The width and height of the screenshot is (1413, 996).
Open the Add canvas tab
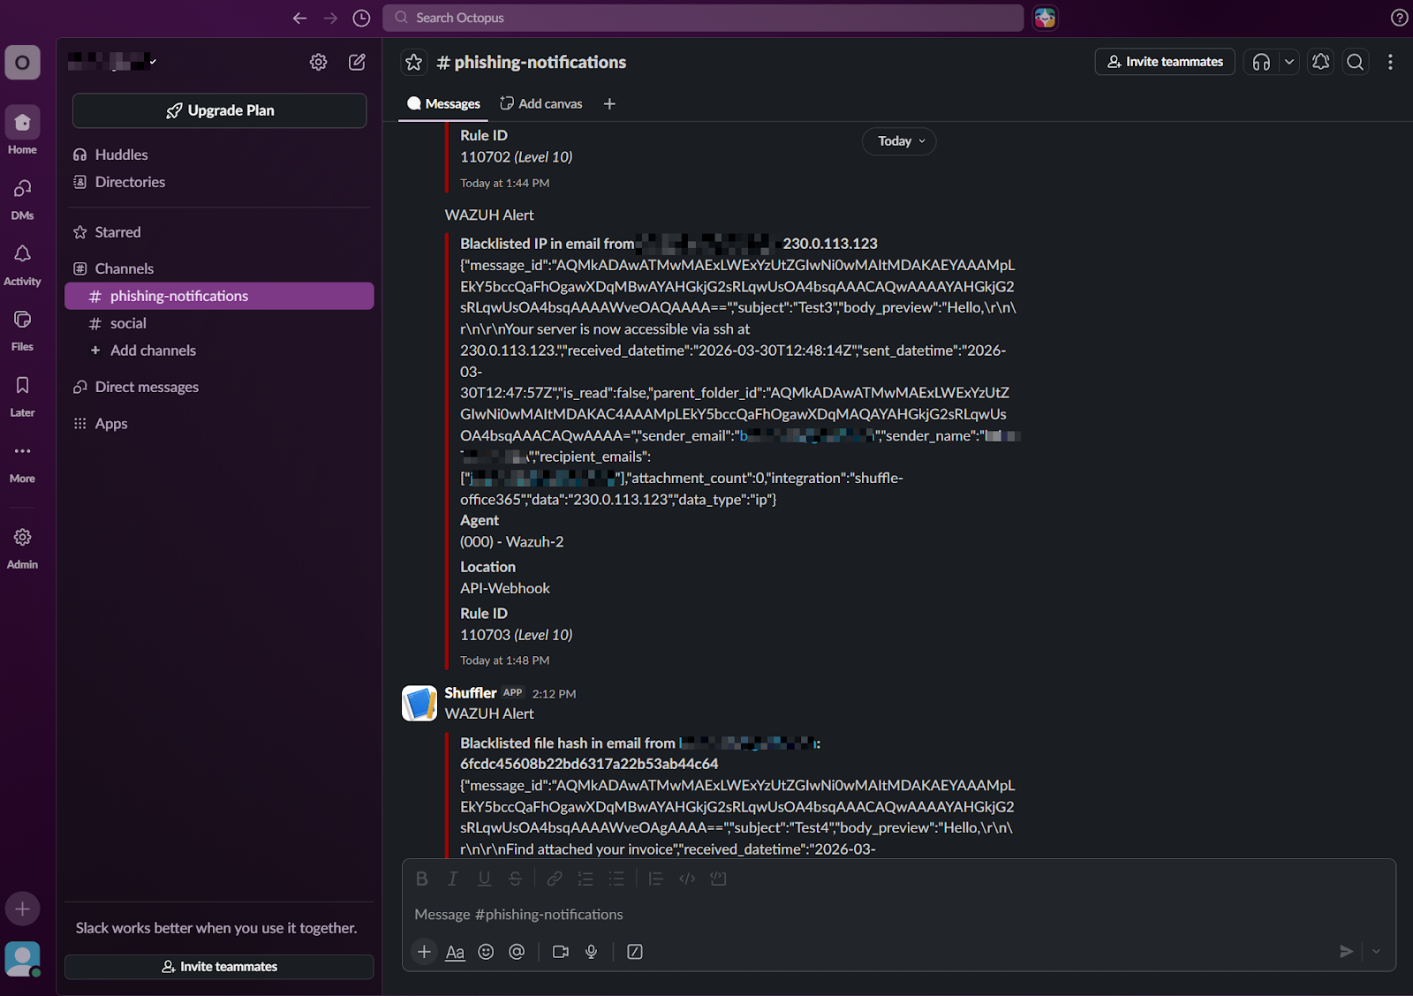(x=540, y=103)
